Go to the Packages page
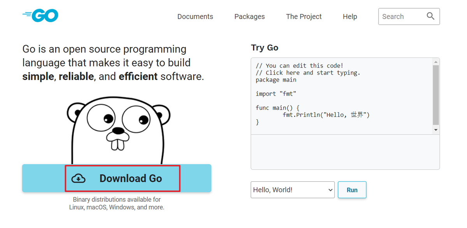Screen dimensions: 467x228 [x=249, y=16]
